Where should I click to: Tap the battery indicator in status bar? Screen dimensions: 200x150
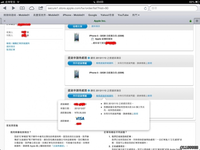point(197,2)
